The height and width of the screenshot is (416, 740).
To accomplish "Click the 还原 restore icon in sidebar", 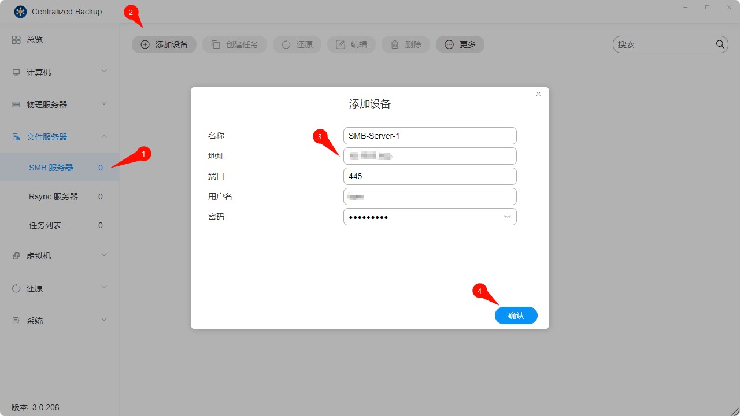I will coord(17,288).
